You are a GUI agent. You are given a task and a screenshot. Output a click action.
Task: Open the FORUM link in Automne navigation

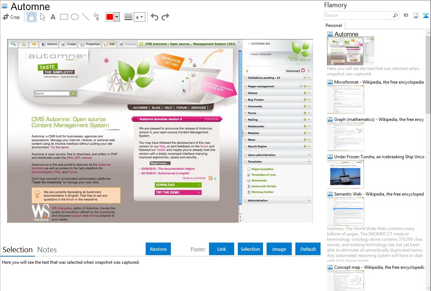pos(182,108)
